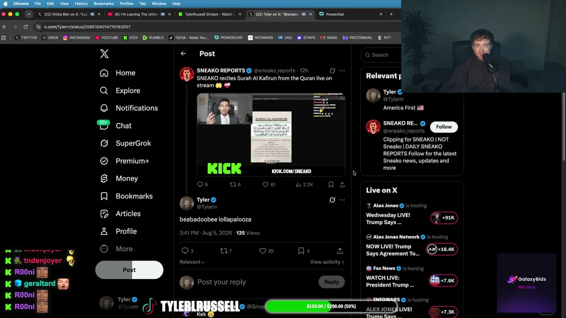Open the share menu on SNEAKO REPORTS post
The width and height of the screenshot is (566, 318).
pos(342,184)
